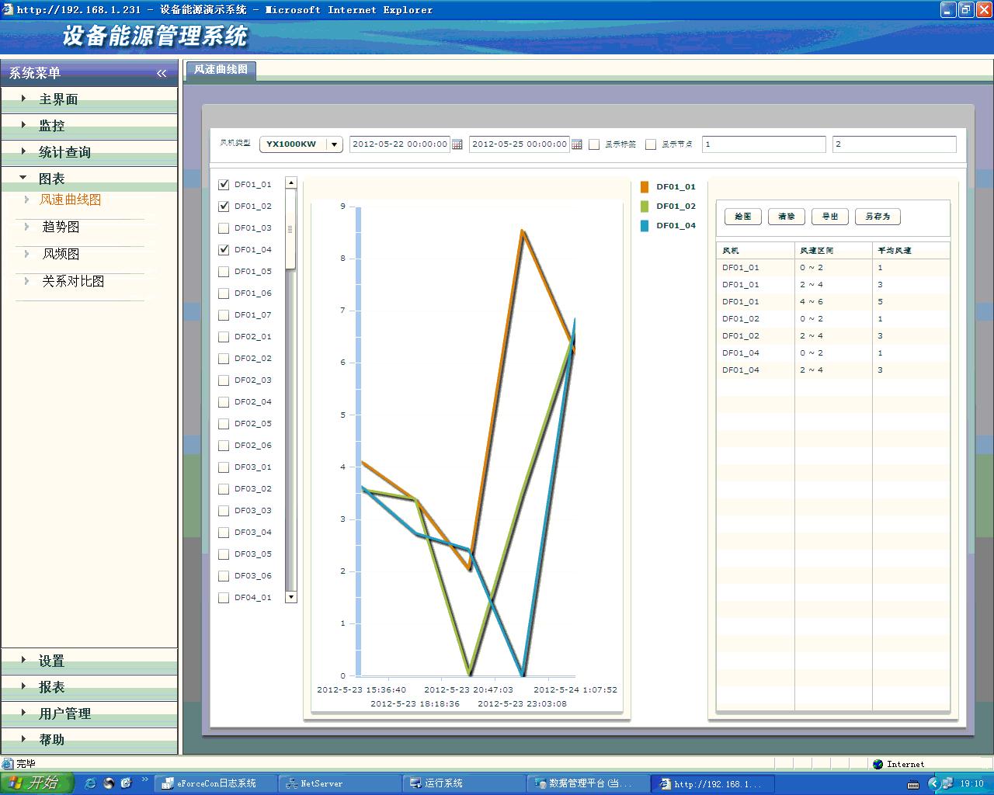Click the 另存为 button

coord(878,217)
